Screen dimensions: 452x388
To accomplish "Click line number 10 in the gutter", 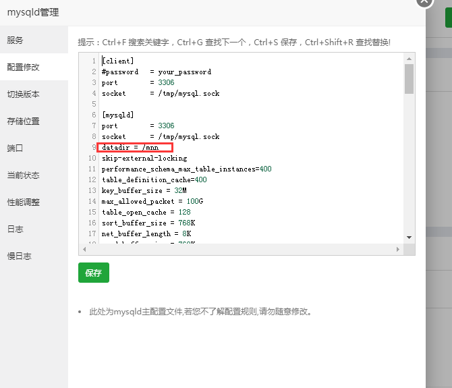I will point(92,159).
